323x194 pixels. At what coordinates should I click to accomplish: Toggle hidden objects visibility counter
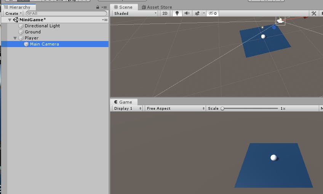click(x=213, y=13)
